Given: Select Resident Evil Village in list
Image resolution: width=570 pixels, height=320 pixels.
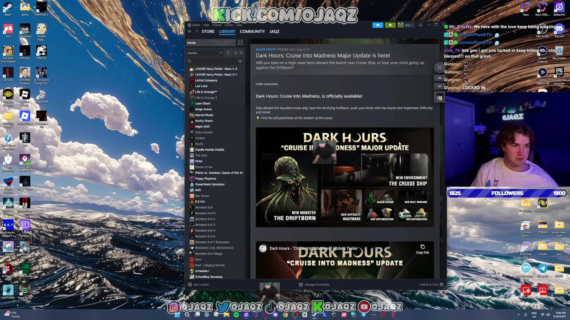Looking at the screenshot, I should (x=208, y=254).
